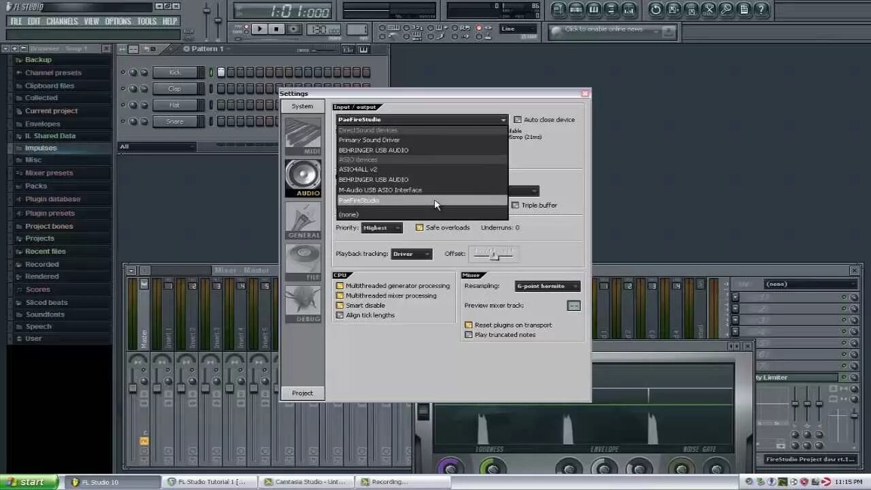Toggle Triple buffer checkbox

click(x=515, y=205)
